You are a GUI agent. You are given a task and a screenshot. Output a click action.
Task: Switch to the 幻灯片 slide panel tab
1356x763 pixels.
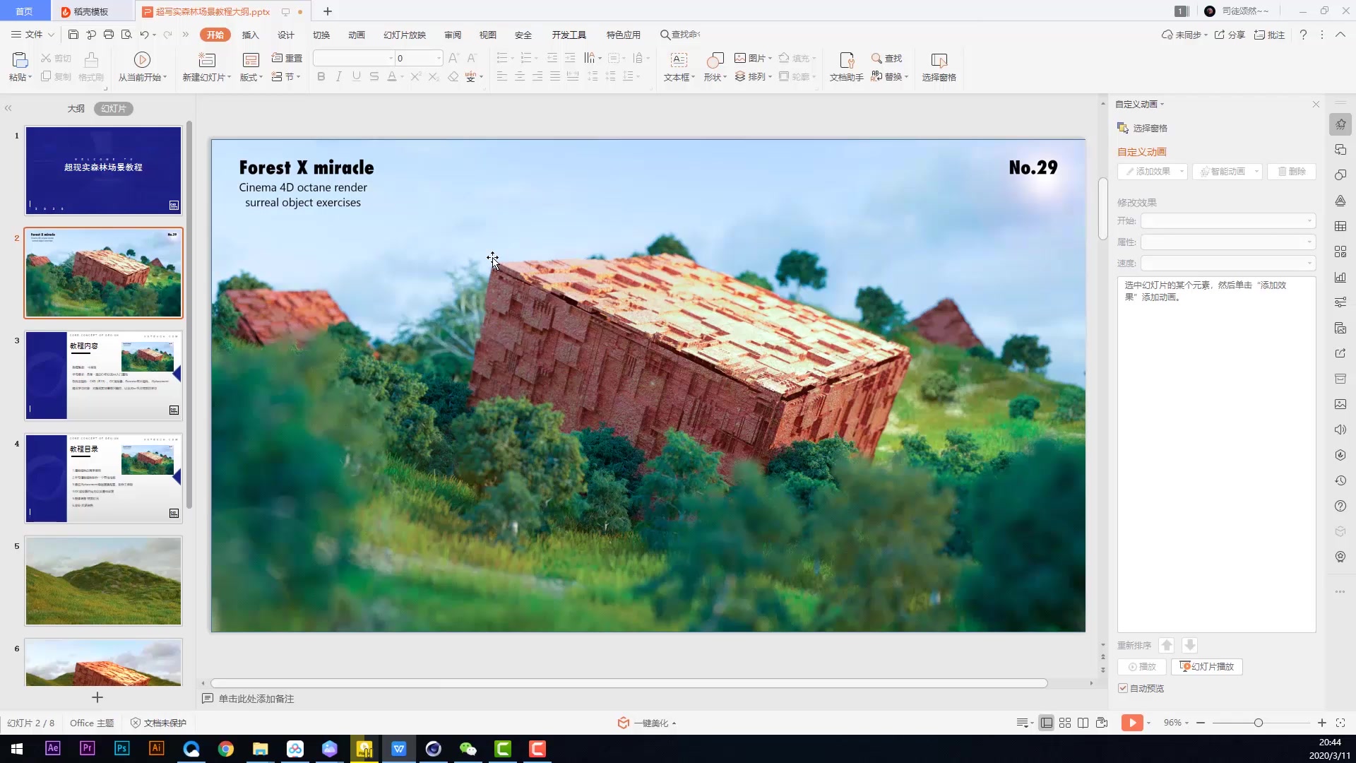pyautogui.click(x=114, y=108)
